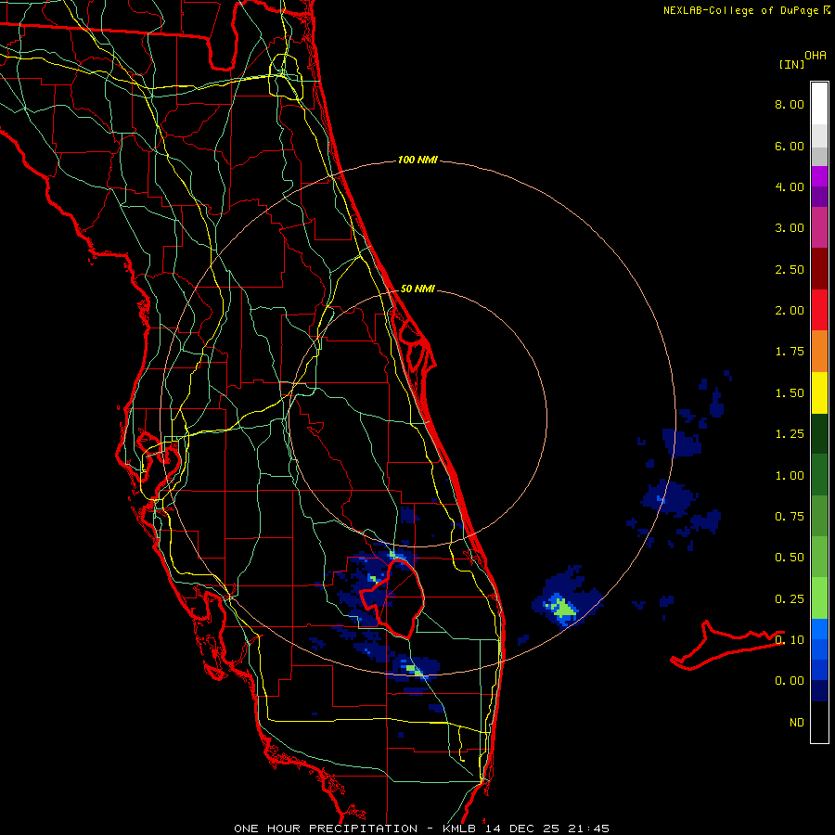Select the 0.75 legend value

point(790,517)
